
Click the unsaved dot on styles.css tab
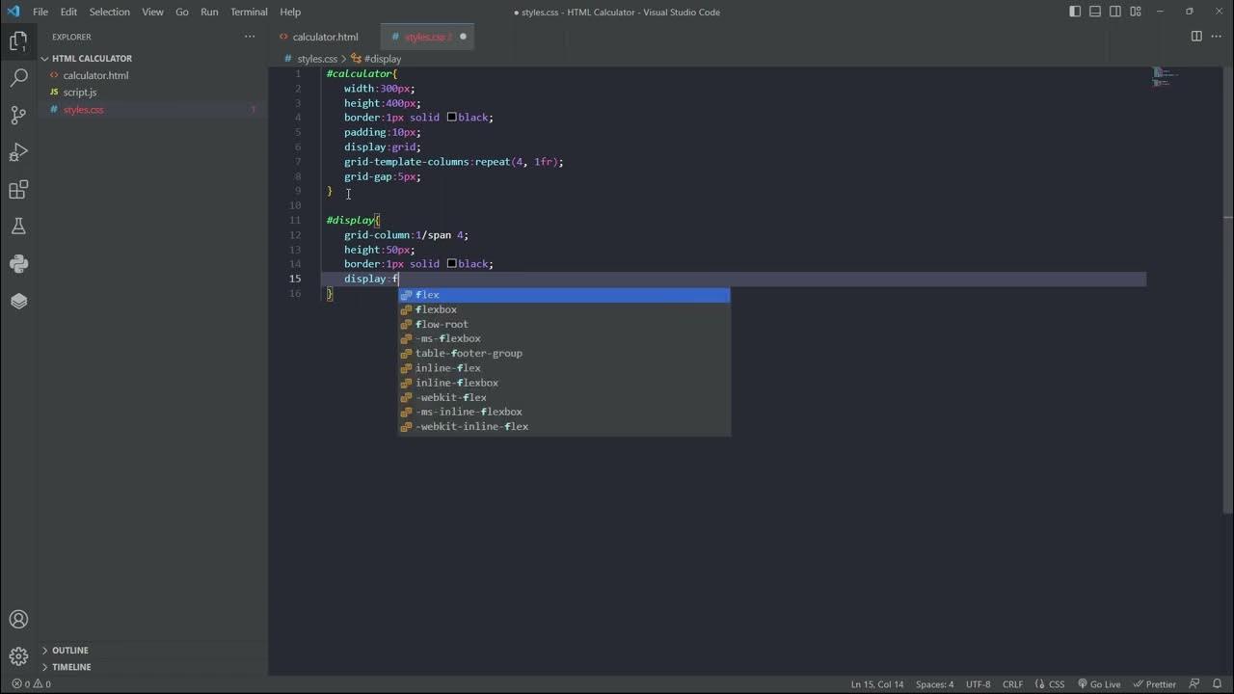[x=463, y=37]
